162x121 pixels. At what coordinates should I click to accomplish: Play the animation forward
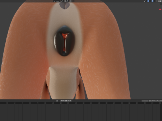coord(67,101)
